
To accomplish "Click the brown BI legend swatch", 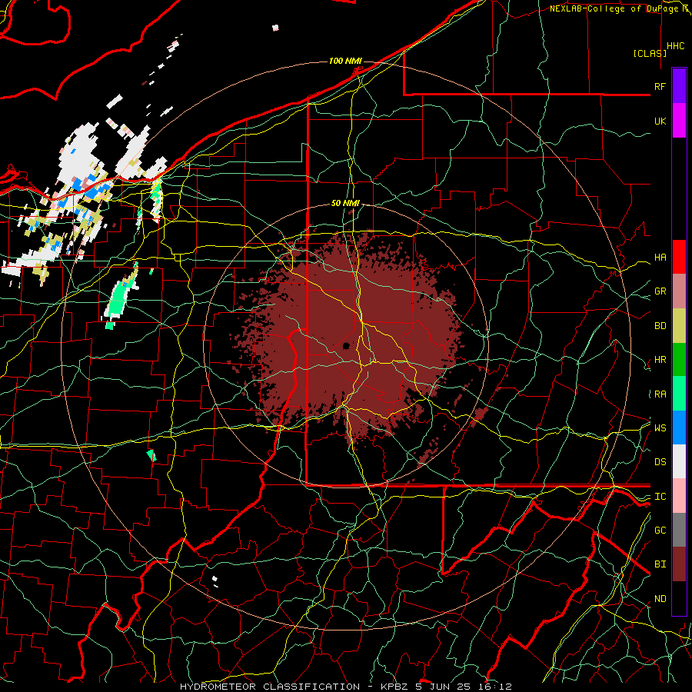I will pyautogui.click(x=679, y=564).
